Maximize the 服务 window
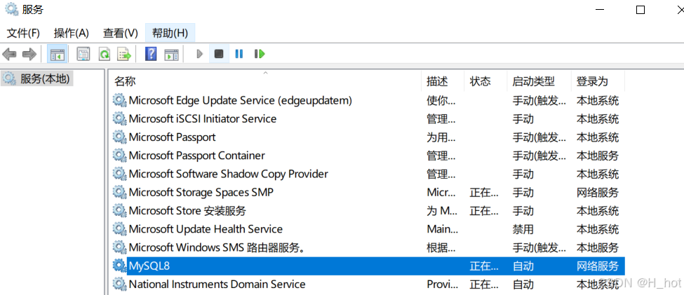This screenshot has width=684, height=295. click(x=641, y=10)
